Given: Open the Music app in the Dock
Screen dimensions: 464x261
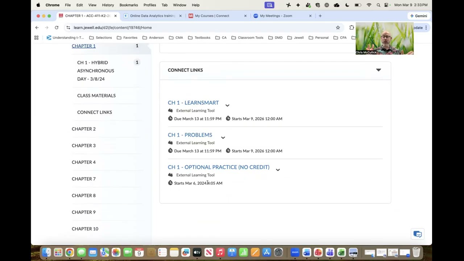Looking at the screenshot, I should point(220,252).
